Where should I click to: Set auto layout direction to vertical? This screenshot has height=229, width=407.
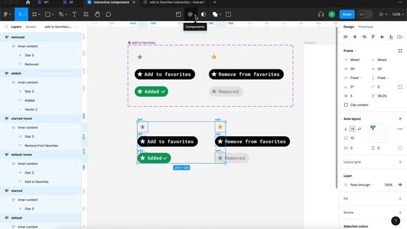(345, 128)
